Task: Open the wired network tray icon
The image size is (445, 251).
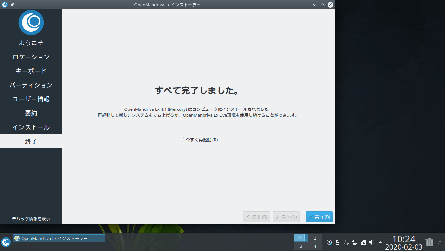Action: coord(355,242)
